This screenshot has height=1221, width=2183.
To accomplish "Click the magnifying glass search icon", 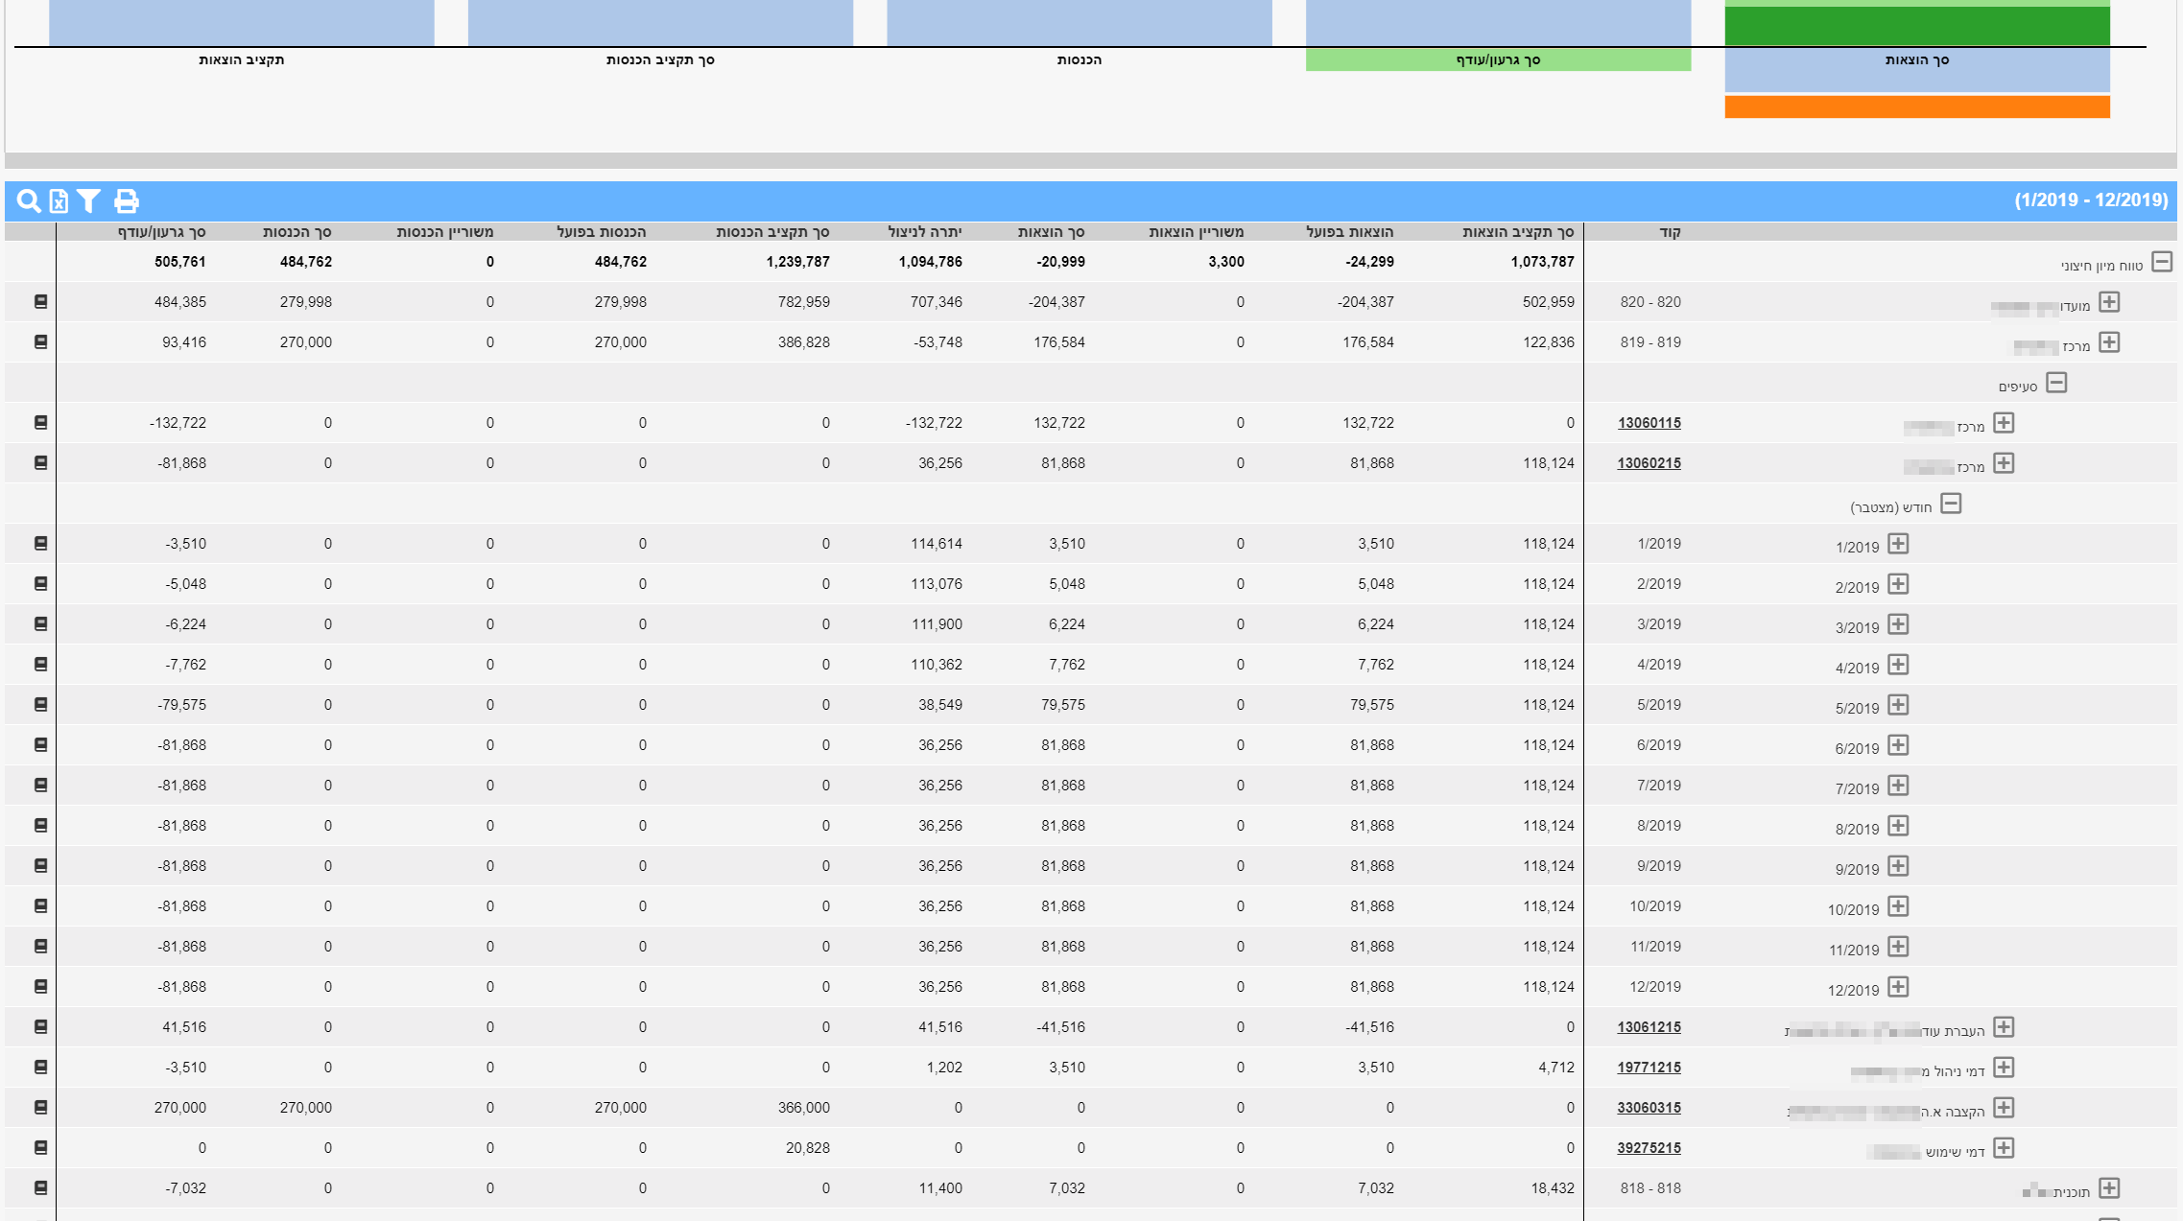I will [x=29, y=200].
